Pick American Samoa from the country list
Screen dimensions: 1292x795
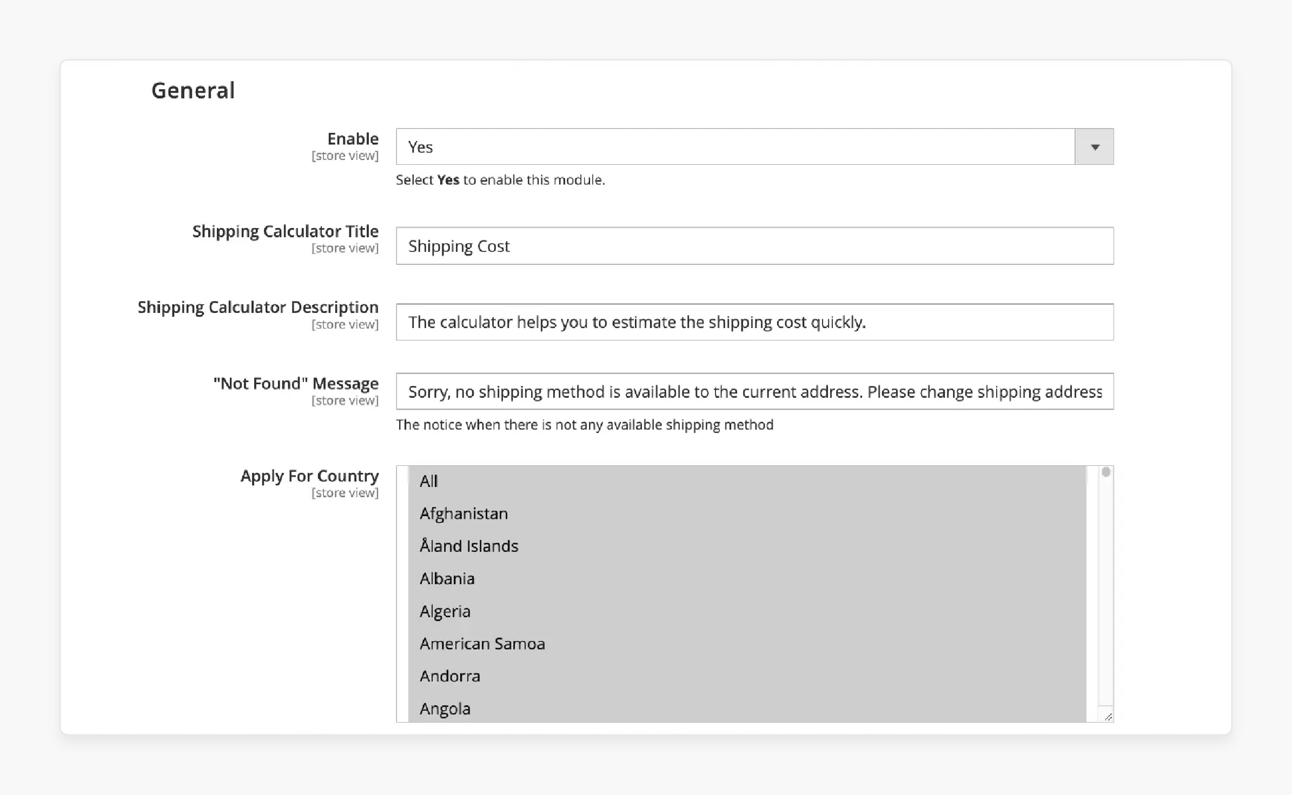coord(747,644)
